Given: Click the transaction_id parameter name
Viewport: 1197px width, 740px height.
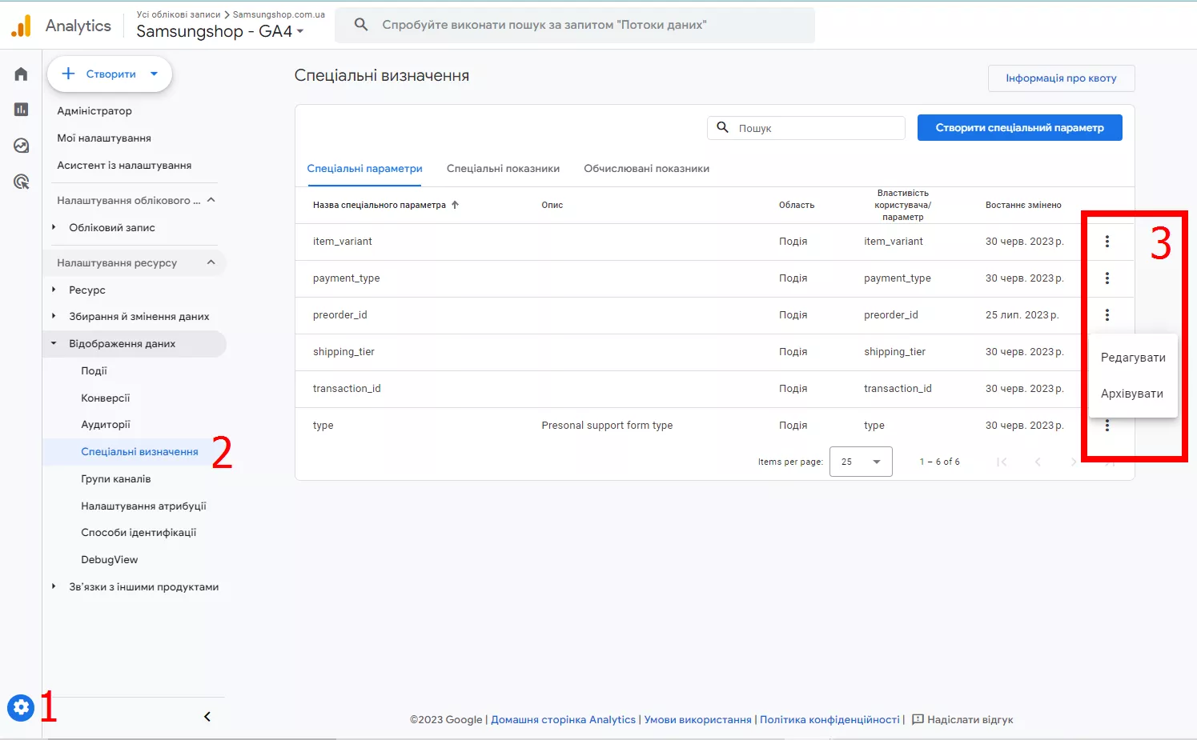Looking at the screenshot, I should 347,389.
